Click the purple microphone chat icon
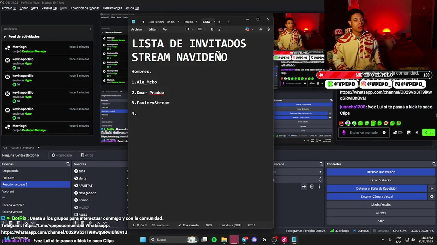Screen dimensions: 437x245 click(344, 133)
